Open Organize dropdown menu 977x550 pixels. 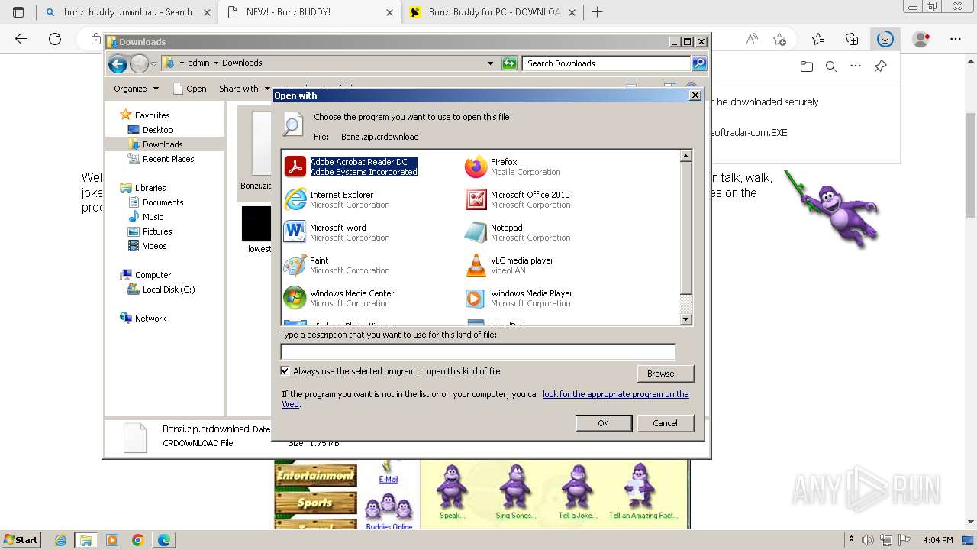point(136,89)
